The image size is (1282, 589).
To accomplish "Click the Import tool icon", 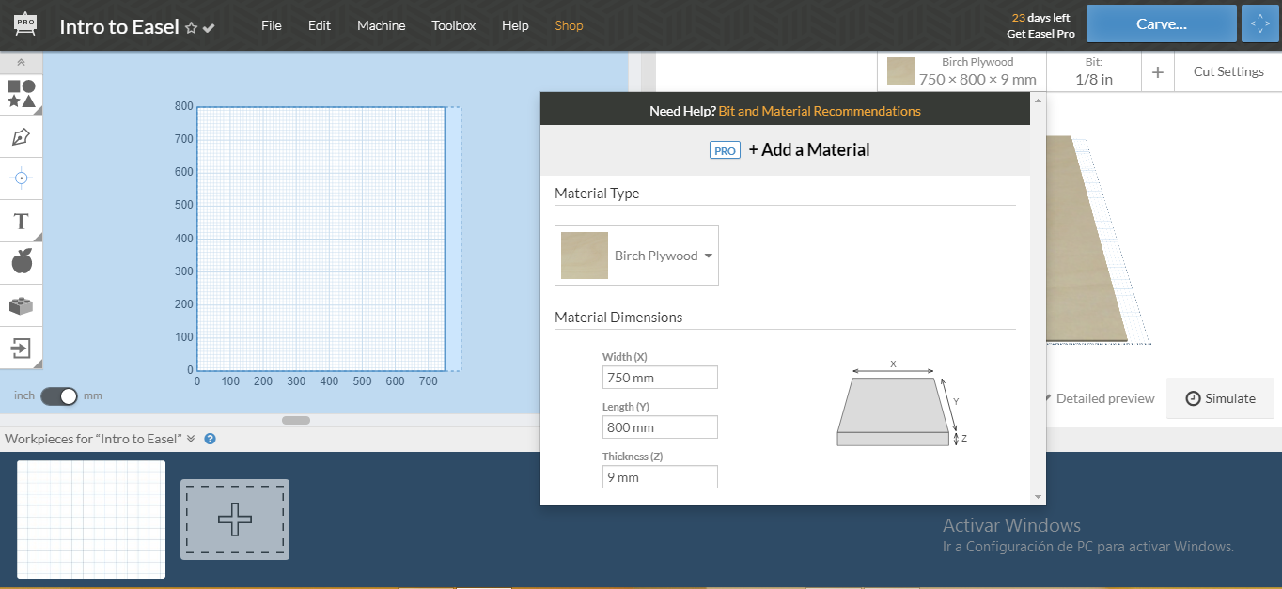I will click(22, 349).
